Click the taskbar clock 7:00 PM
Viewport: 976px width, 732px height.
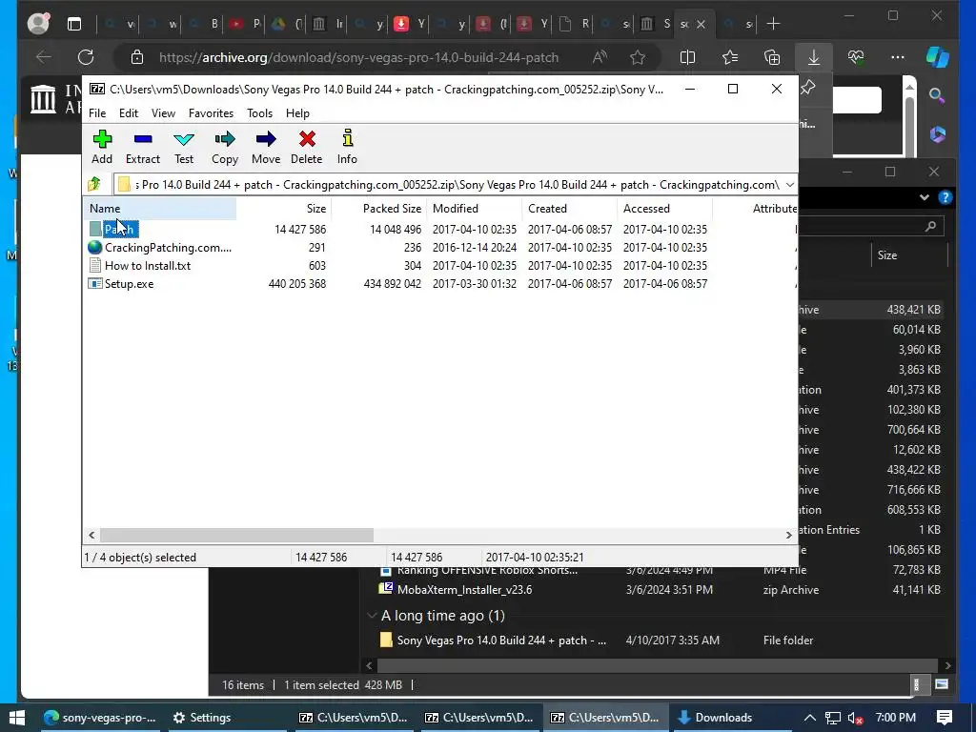pyautogui.click(x=895, y=718)
